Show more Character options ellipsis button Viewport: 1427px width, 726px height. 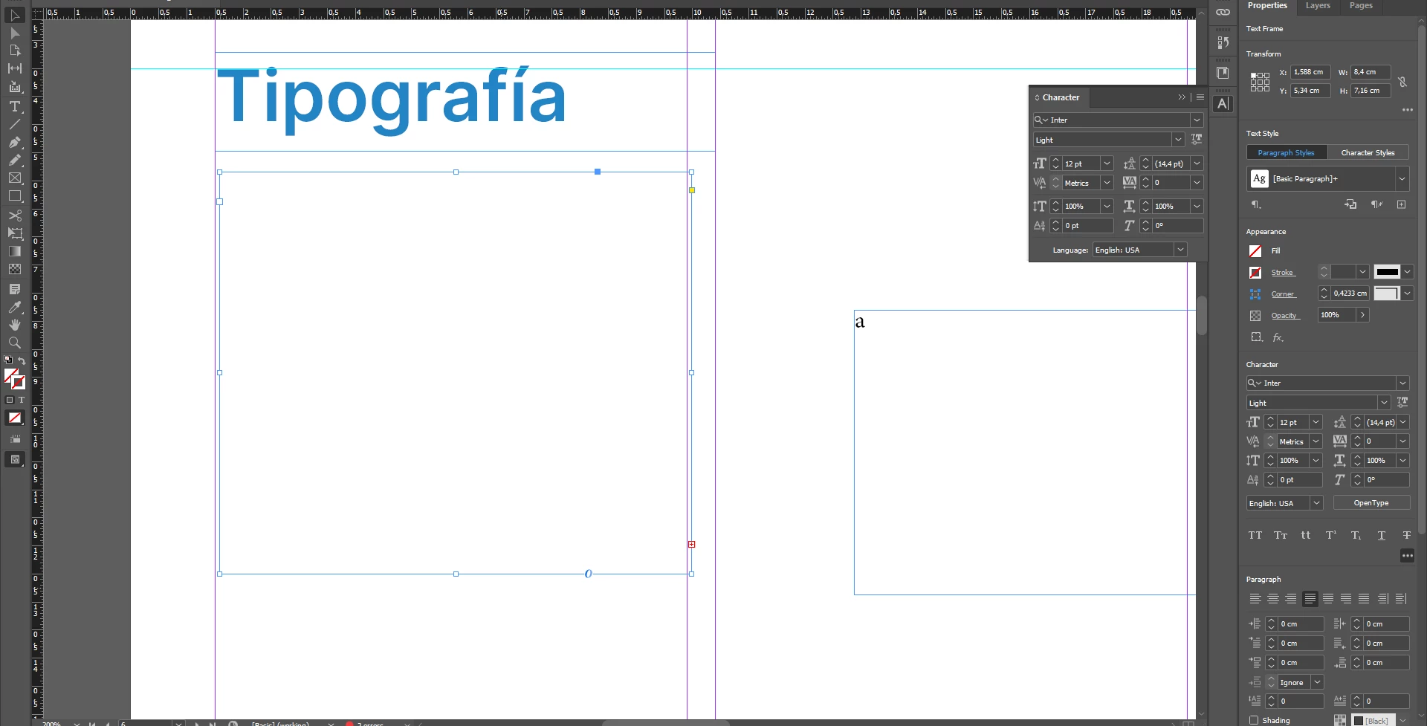point(1407,556)
